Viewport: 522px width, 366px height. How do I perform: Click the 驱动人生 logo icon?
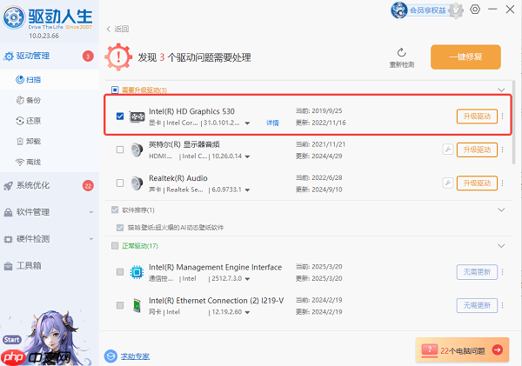(14, 17)
